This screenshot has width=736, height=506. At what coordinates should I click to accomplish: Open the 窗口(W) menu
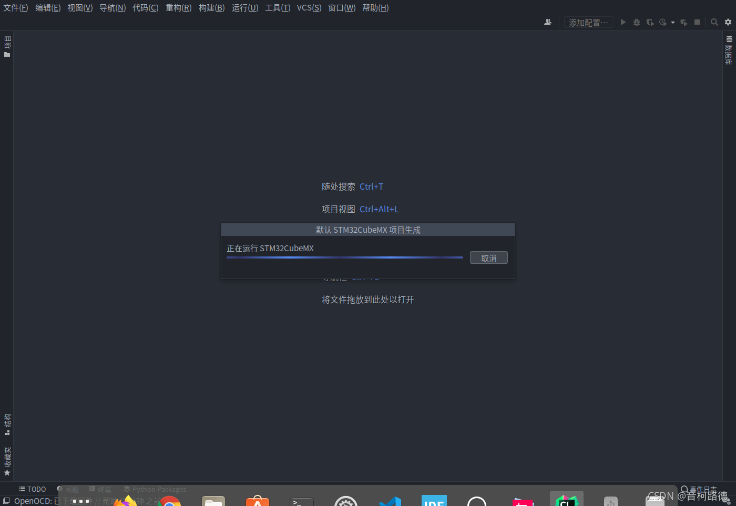click(342, 8)
